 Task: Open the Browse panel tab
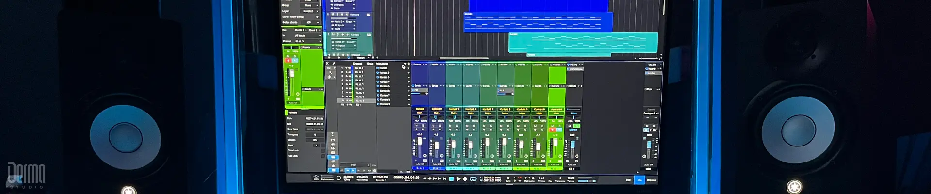click(x=651, y=180)
